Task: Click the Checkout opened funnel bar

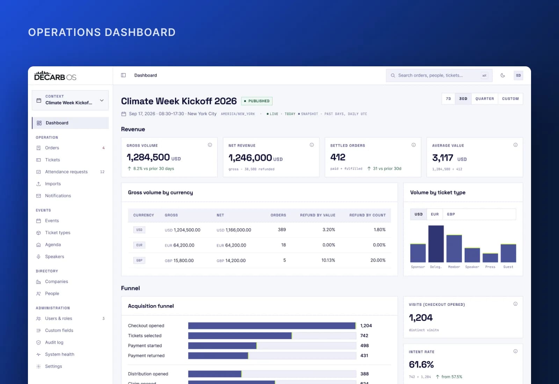Action: (272, 326)
